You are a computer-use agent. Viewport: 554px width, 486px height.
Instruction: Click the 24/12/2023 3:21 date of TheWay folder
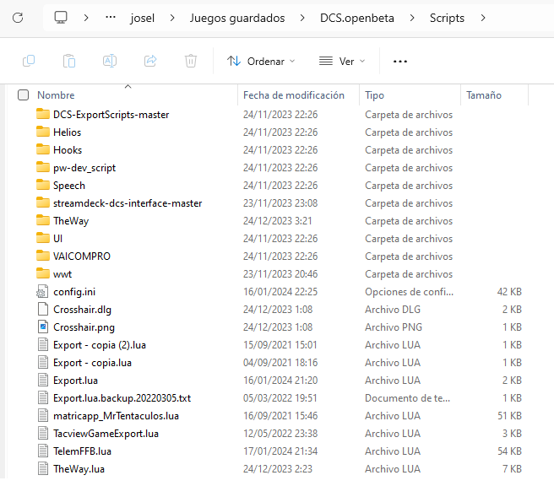277,220
